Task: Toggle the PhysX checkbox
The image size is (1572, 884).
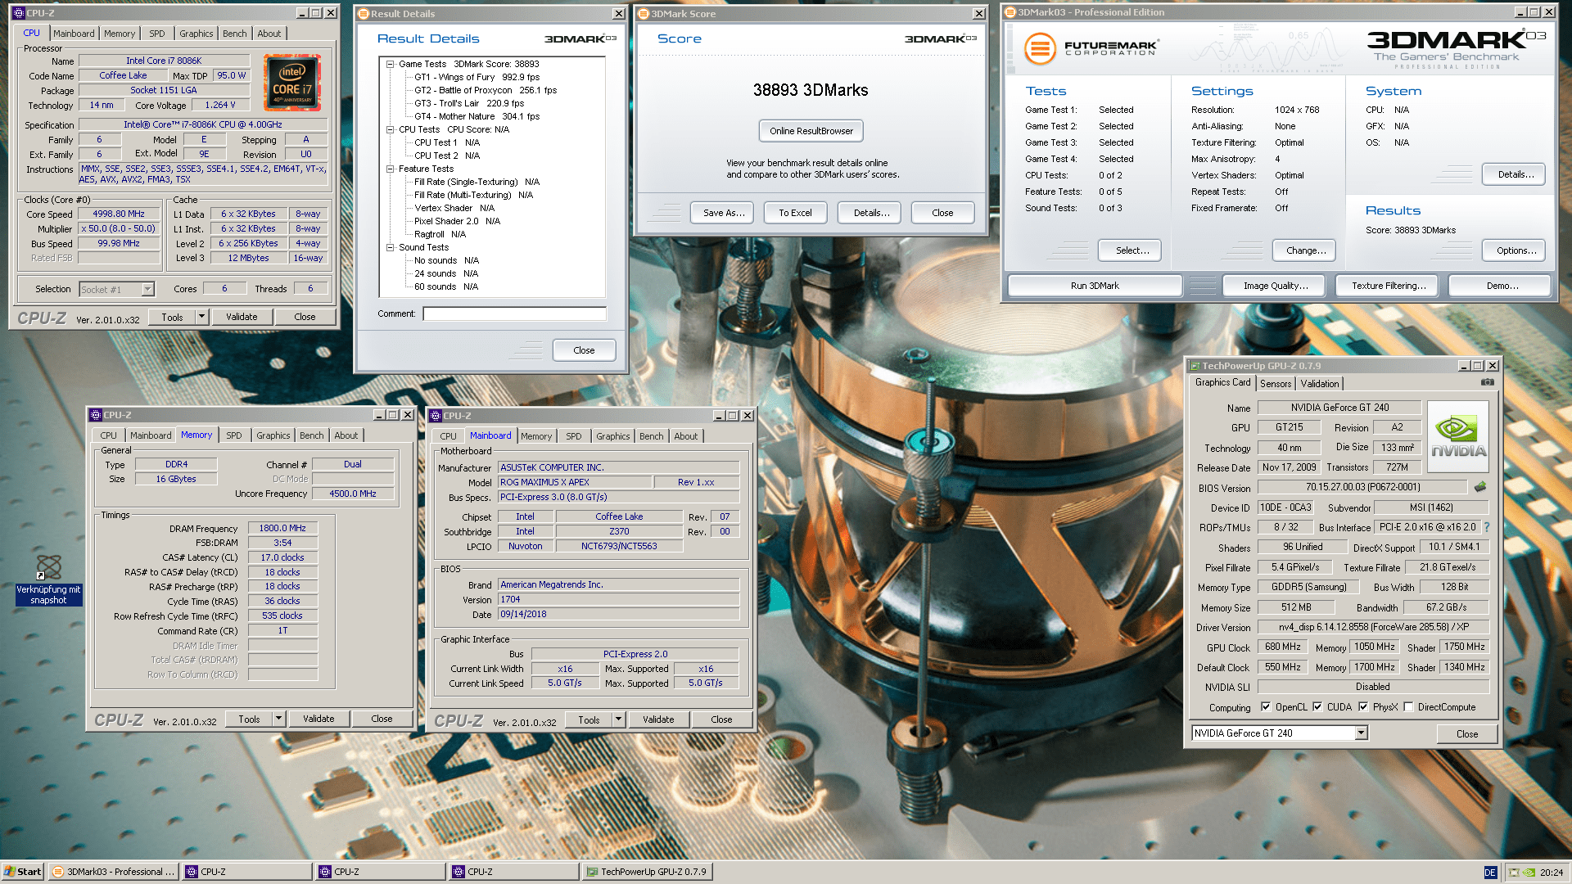Action: 1363,707
